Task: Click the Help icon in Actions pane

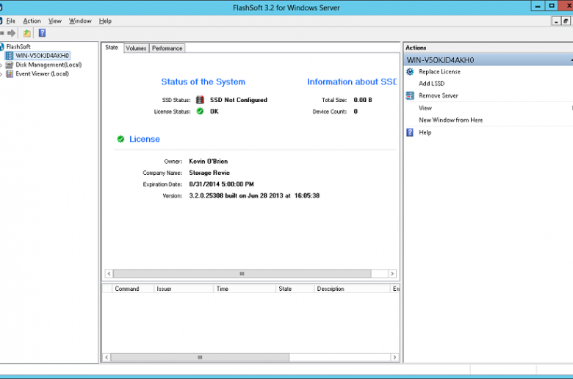Action: (x=410, y=132)
